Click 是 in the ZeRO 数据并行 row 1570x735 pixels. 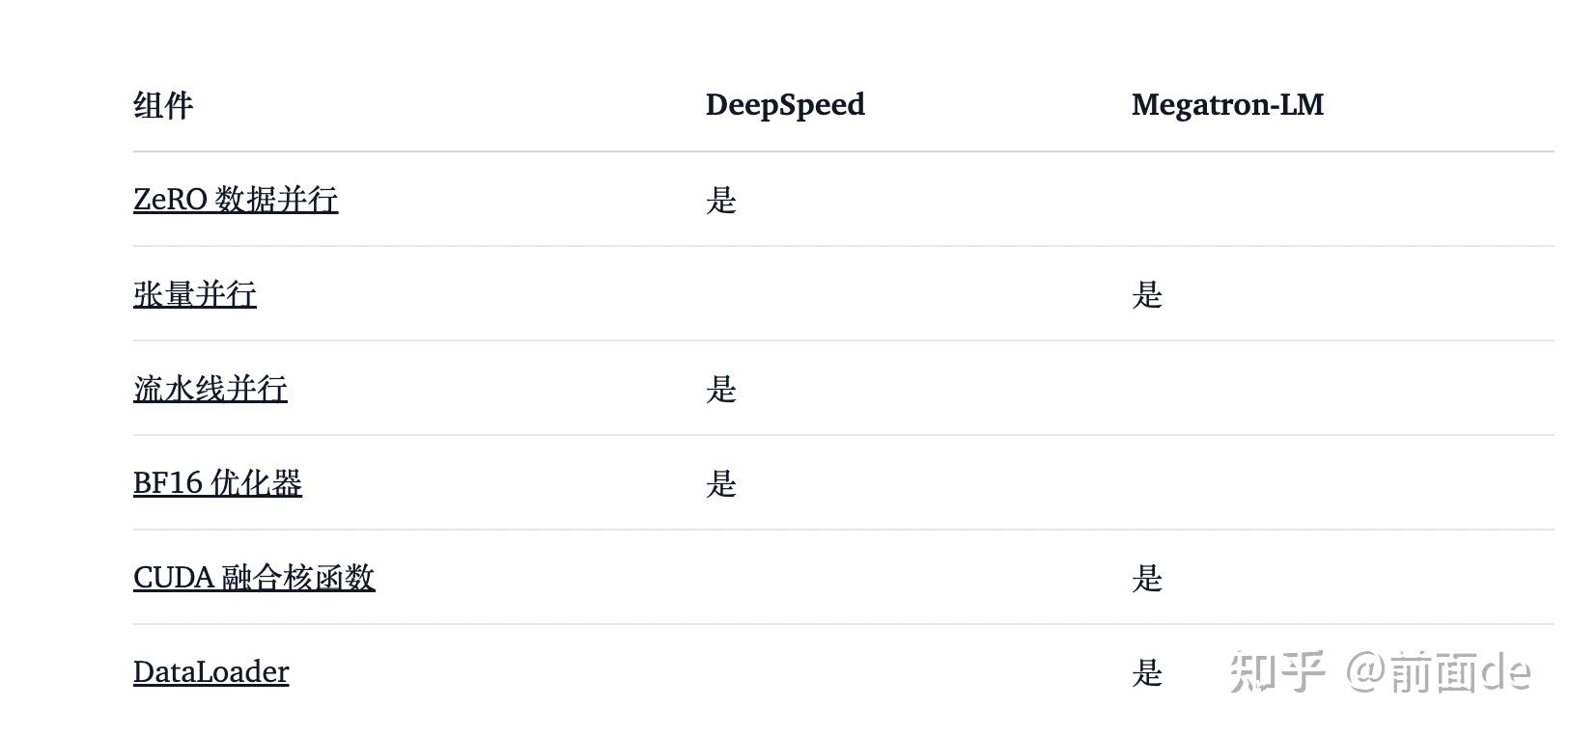point(721,201)
